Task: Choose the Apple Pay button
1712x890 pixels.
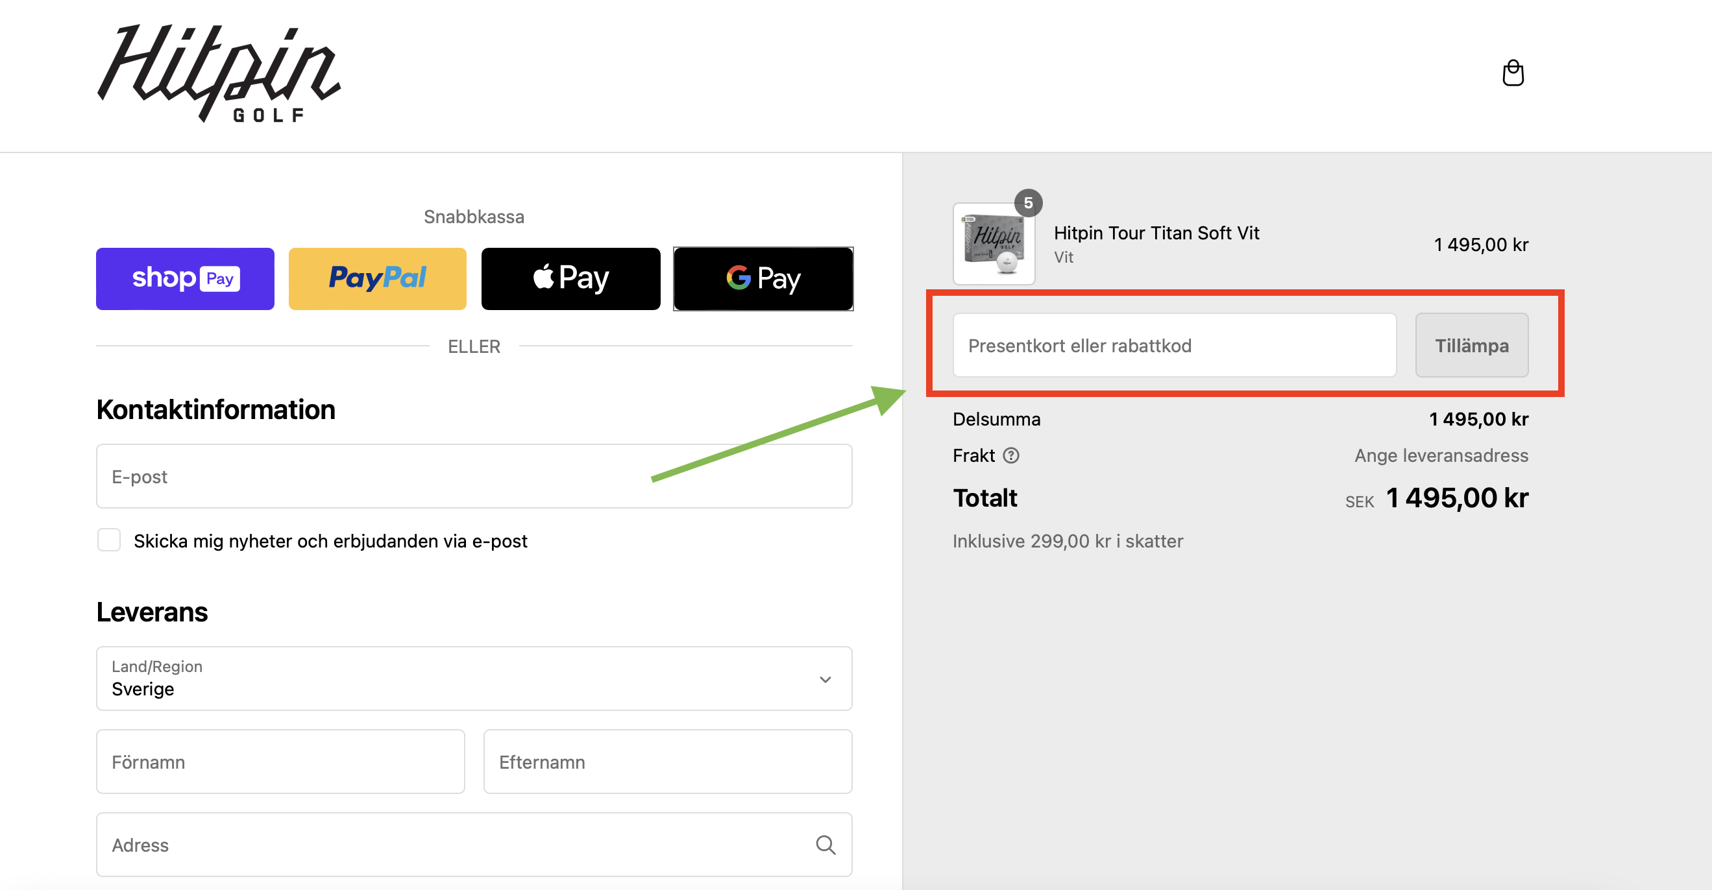Action: pyautogui.click(x=570, y=278)
